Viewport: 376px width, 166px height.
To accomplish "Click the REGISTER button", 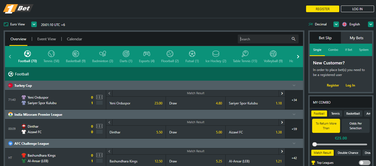I will (322, 9).
